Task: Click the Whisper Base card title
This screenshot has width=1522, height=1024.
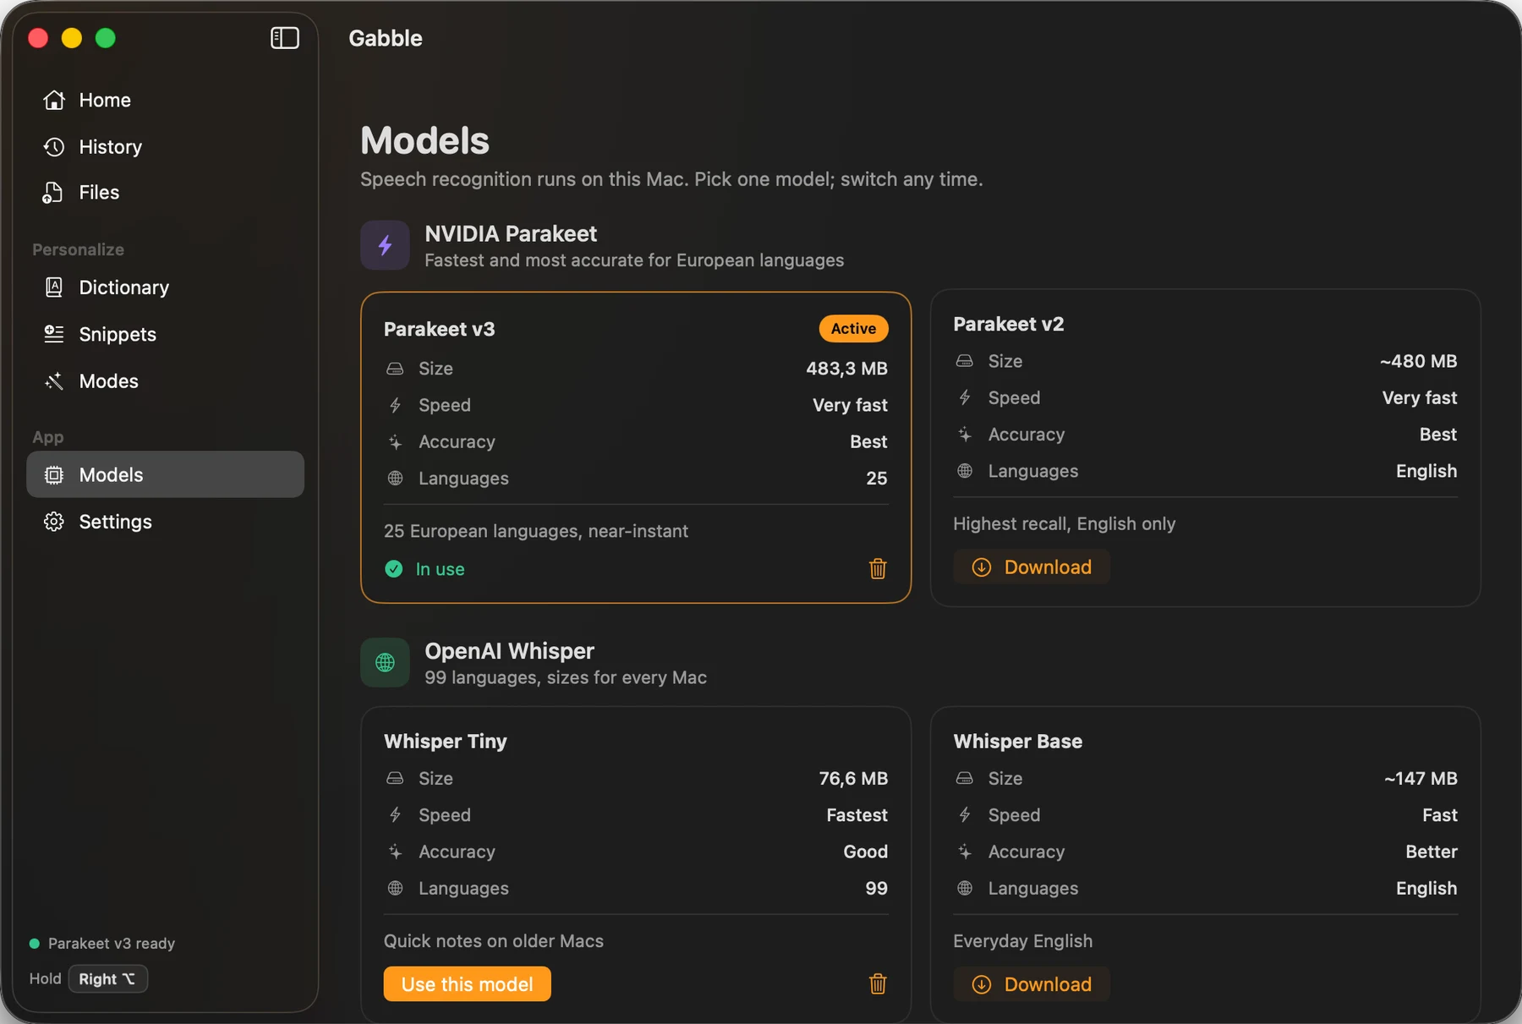Action: 1018,742
